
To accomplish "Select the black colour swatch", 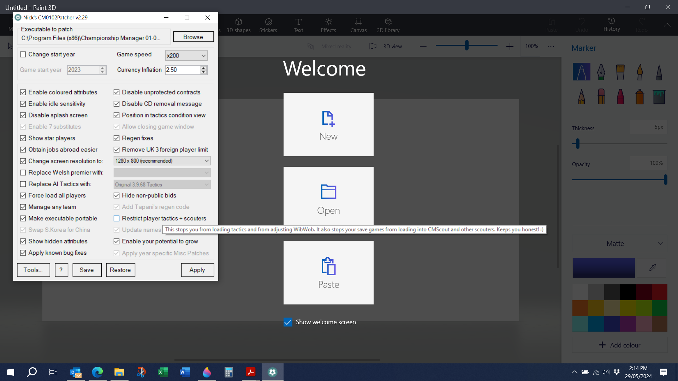I will (628, 292).
